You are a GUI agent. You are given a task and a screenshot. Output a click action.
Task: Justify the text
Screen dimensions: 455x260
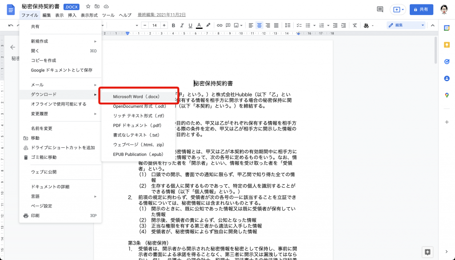276,25
